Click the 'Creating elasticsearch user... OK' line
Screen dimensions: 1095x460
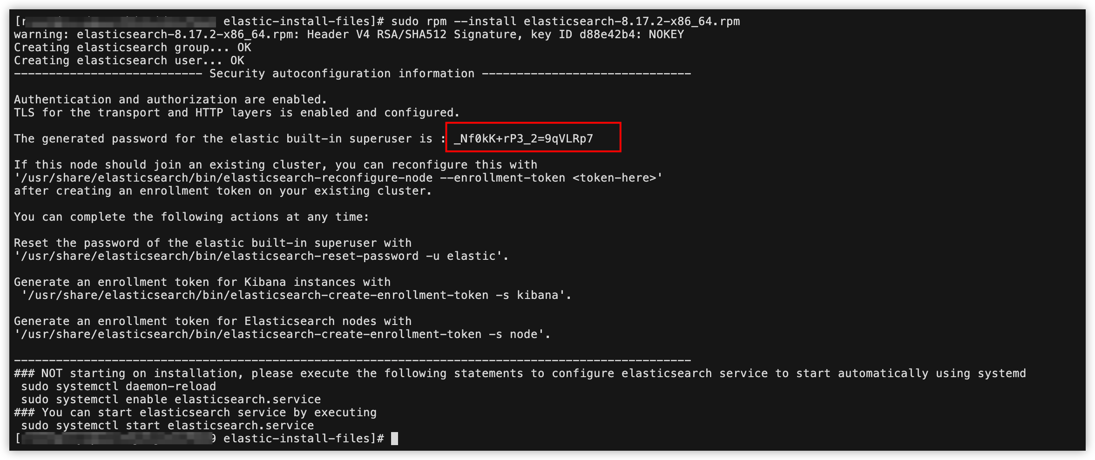(129, 61)
